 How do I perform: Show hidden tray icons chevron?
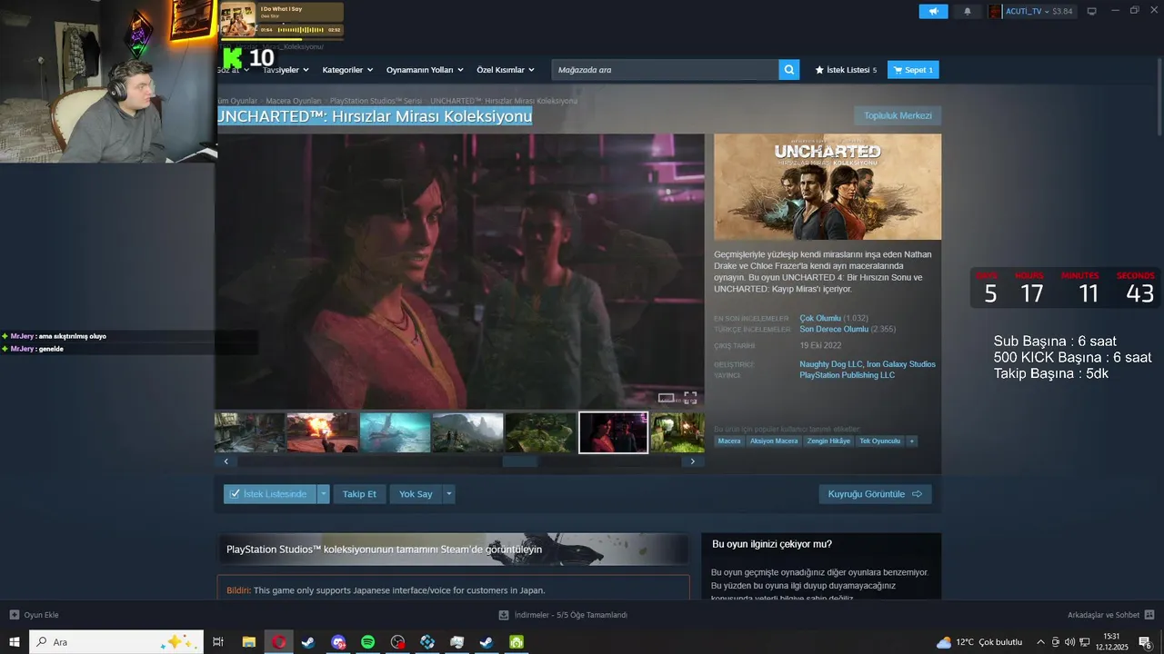[x=1041, y=642]
